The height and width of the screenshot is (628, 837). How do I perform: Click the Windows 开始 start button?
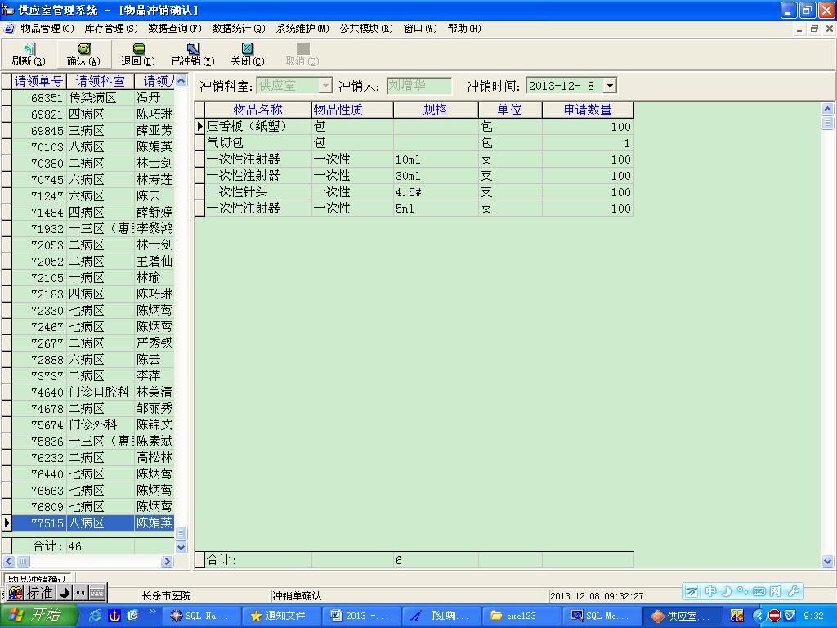point(38,616)
